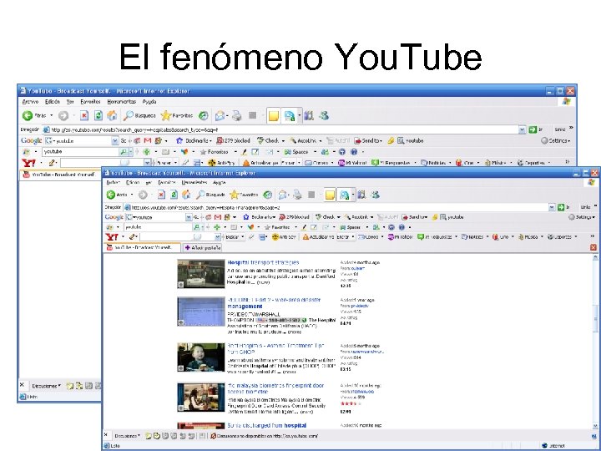Viewport: 601px width, 451px height.
Task: Click Hospital transport strategies bus thumbnail
Action: tap(201, 274)
